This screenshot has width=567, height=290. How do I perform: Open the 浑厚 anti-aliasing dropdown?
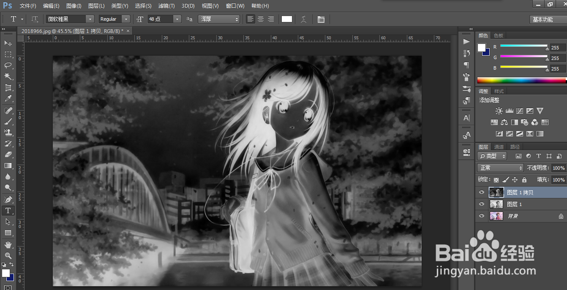(x=219, y=19)
